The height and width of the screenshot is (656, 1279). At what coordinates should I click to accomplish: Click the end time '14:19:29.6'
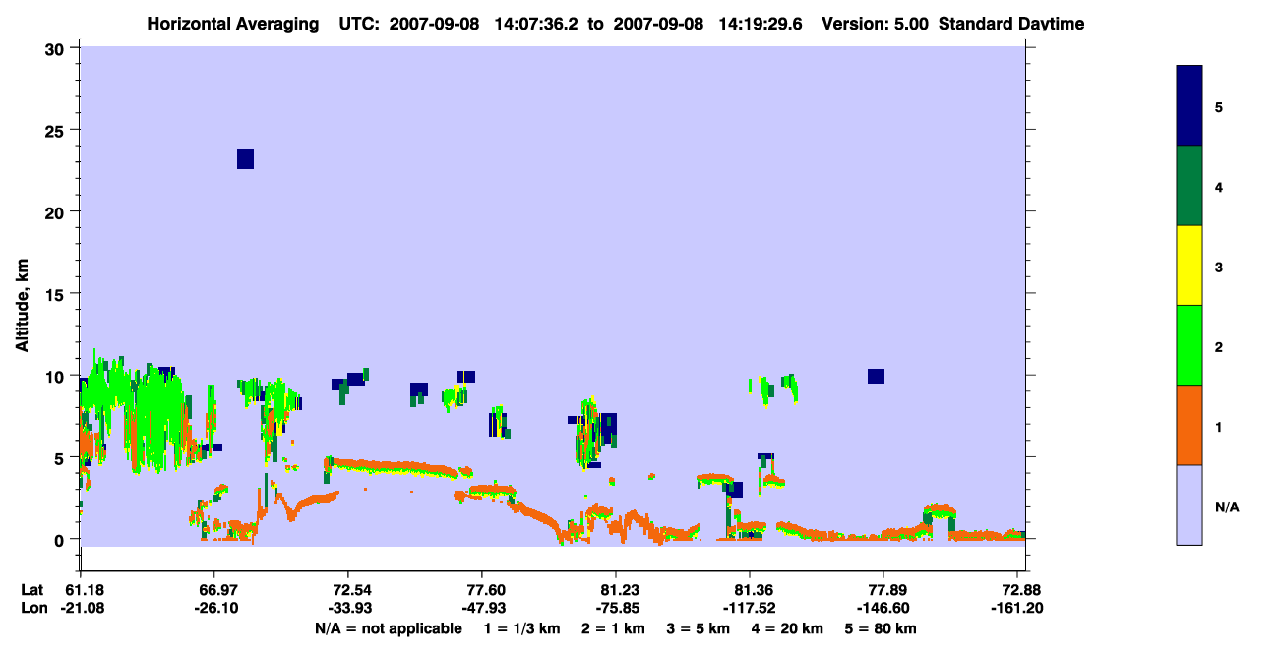click(762, 24)
